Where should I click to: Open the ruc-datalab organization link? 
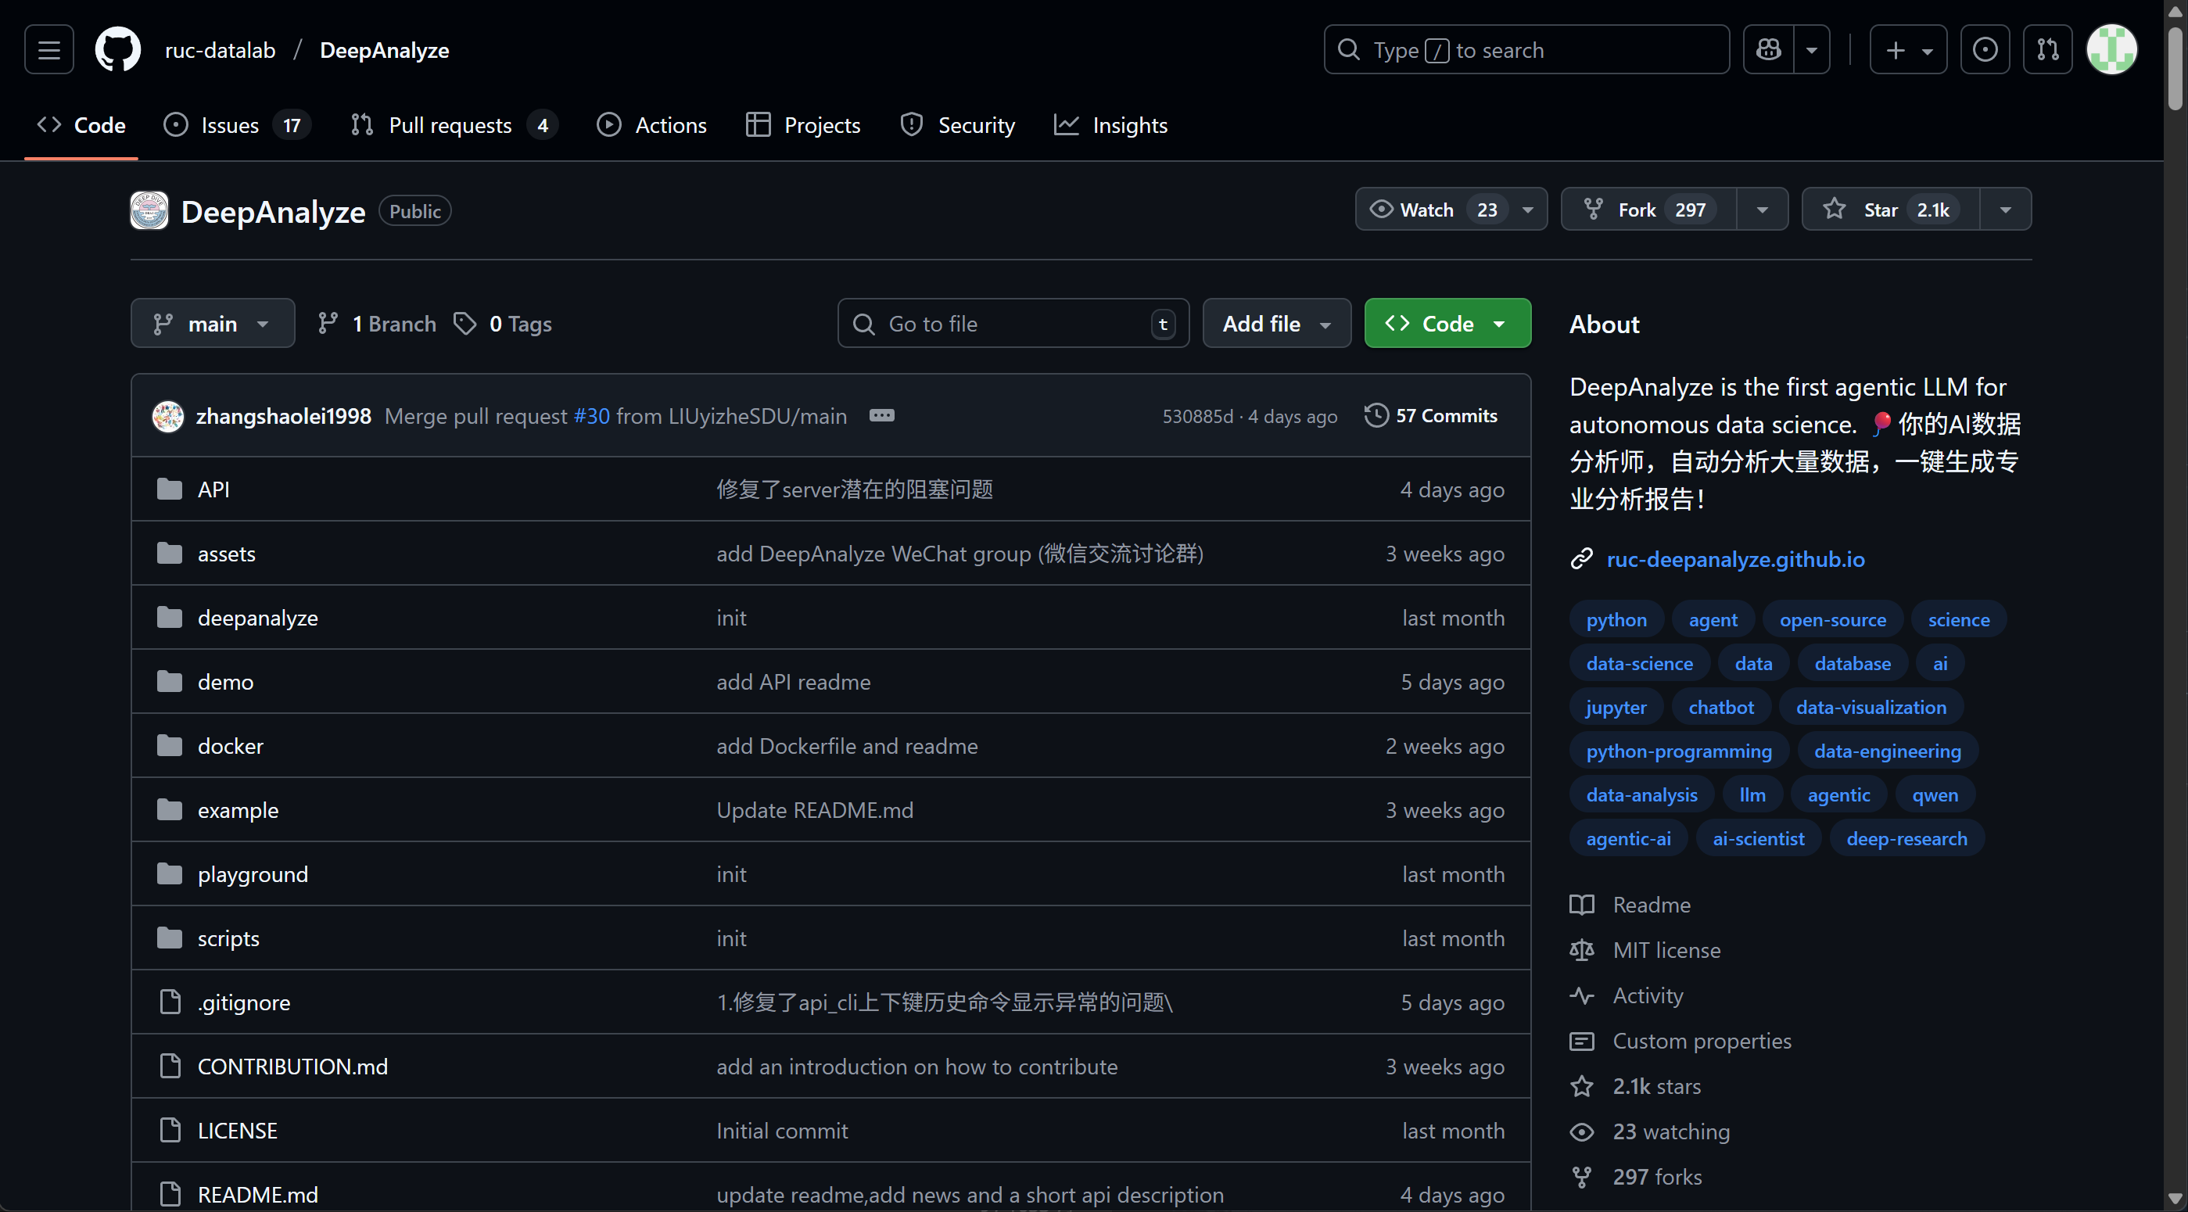tap(220, 50)
